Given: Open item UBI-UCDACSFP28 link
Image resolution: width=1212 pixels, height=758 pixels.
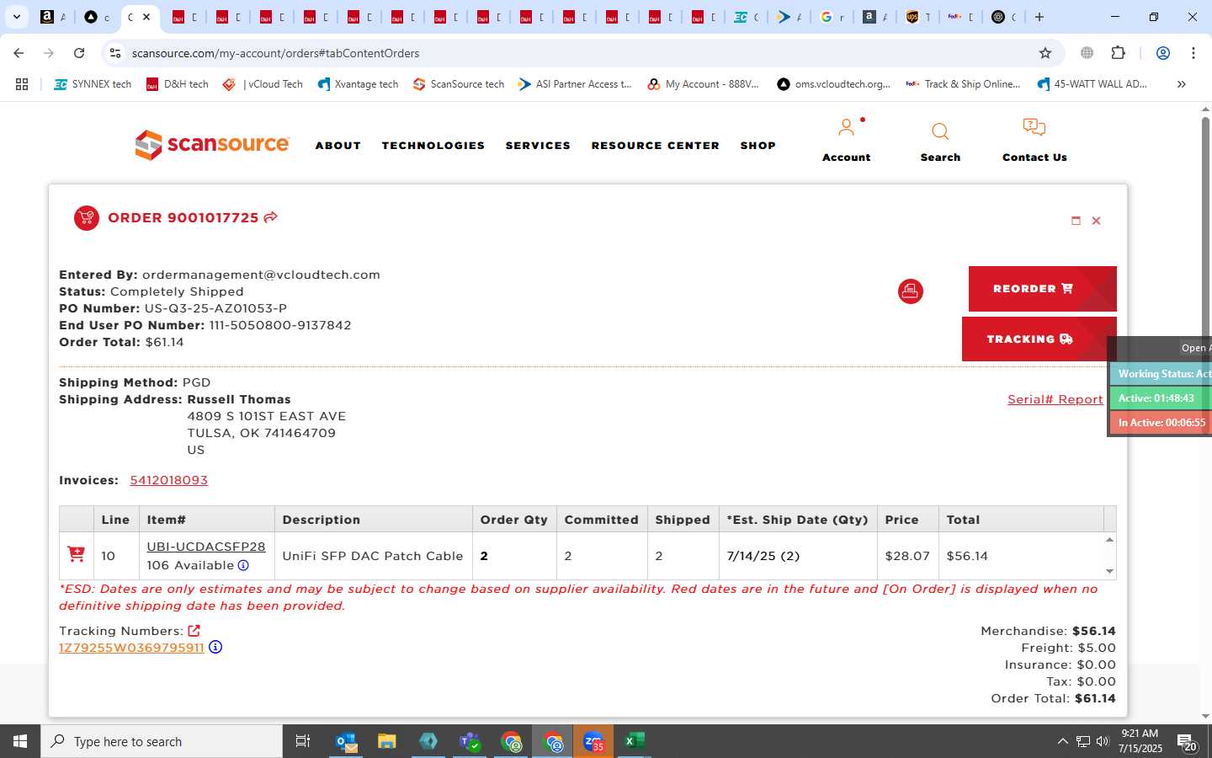Looking at the screenshot, I should point(206,547).
